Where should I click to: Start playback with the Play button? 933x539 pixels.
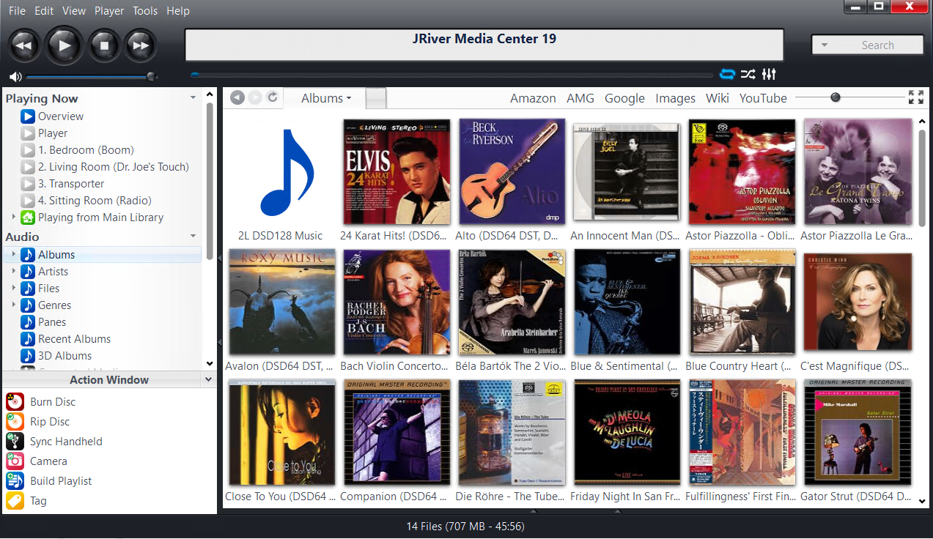(x=64, y=45)
